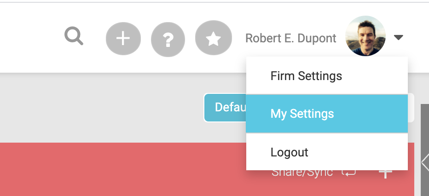Screen dimensions: 429x196
Task: Click Robert E. Dupont's profile photo
Action: click(365, 36)
